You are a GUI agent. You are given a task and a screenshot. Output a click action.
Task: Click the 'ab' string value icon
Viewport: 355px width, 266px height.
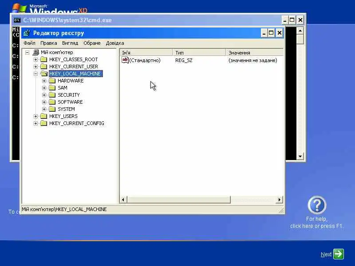coord(125,60)
